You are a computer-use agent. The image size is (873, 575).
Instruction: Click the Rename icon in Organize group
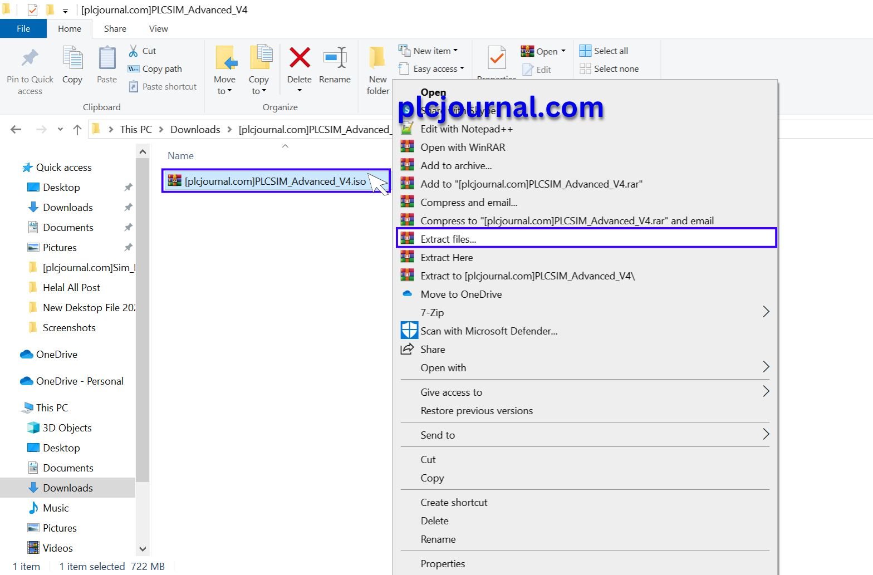point(335,57)
